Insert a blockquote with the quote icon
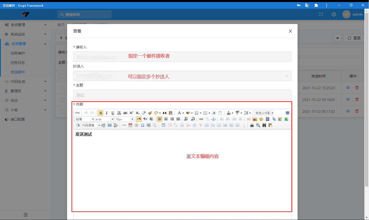 click(165, 113)
